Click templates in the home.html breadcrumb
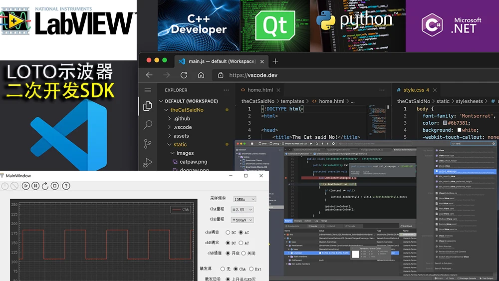This screenshot has height=281, width=499. click(x=292, y=101)
